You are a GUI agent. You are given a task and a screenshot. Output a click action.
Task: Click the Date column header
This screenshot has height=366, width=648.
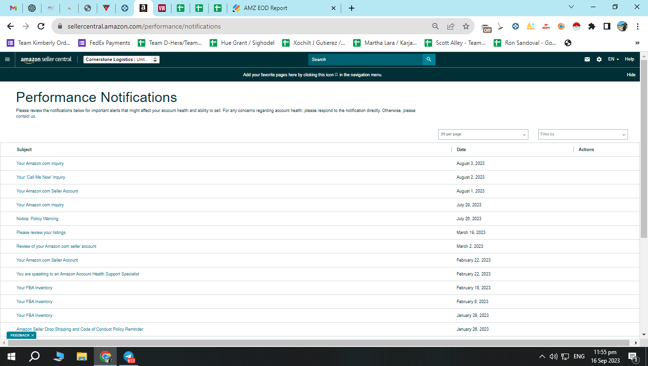point(461,150)
